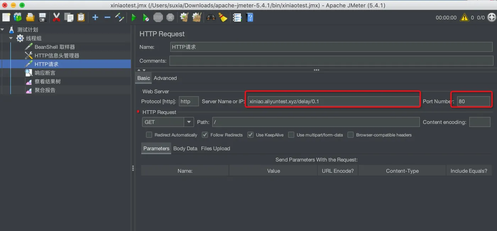Select BeanShell 取样器 in the tree
This screenshot has width=497, height=231.
pyautogui.click(x=55, y=47)
